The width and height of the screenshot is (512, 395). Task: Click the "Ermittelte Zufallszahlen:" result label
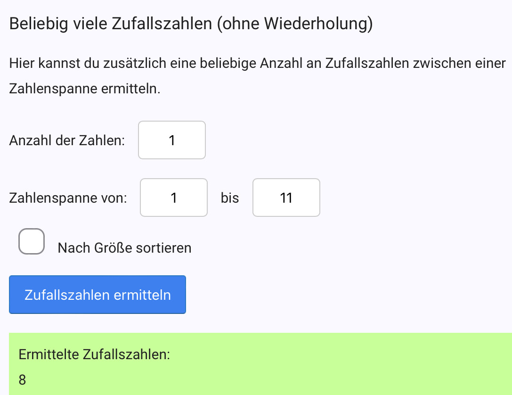tap(94, 354)
